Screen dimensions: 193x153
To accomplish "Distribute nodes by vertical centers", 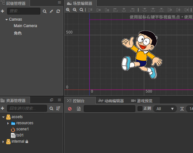I will pyautogui.click(x=153, y=10).
